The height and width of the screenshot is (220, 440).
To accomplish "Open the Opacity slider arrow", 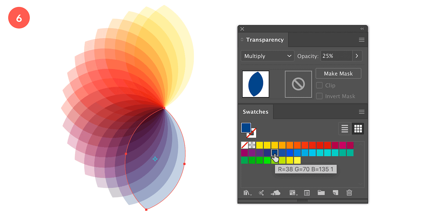I will (357, 56).
